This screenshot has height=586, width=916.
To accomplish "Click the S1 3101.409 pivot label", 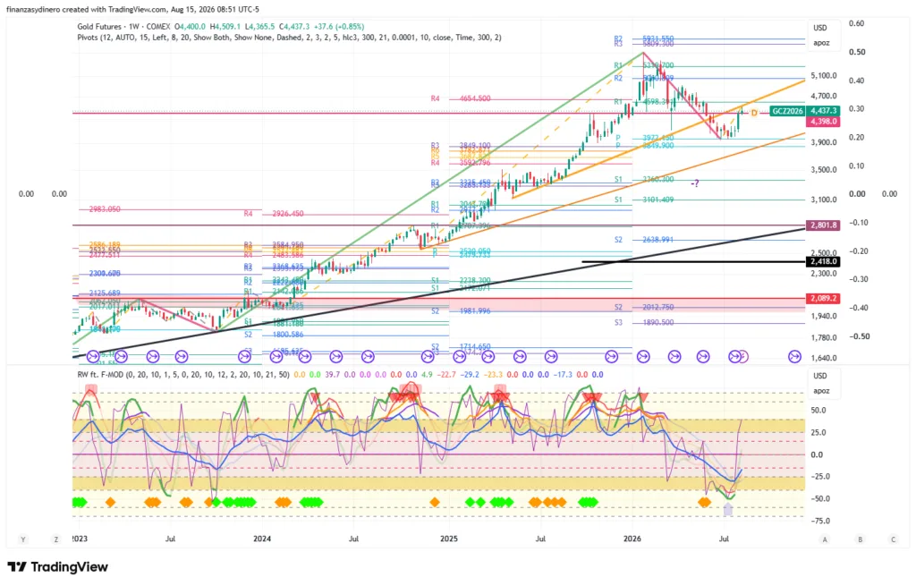I will coord(644,200).
